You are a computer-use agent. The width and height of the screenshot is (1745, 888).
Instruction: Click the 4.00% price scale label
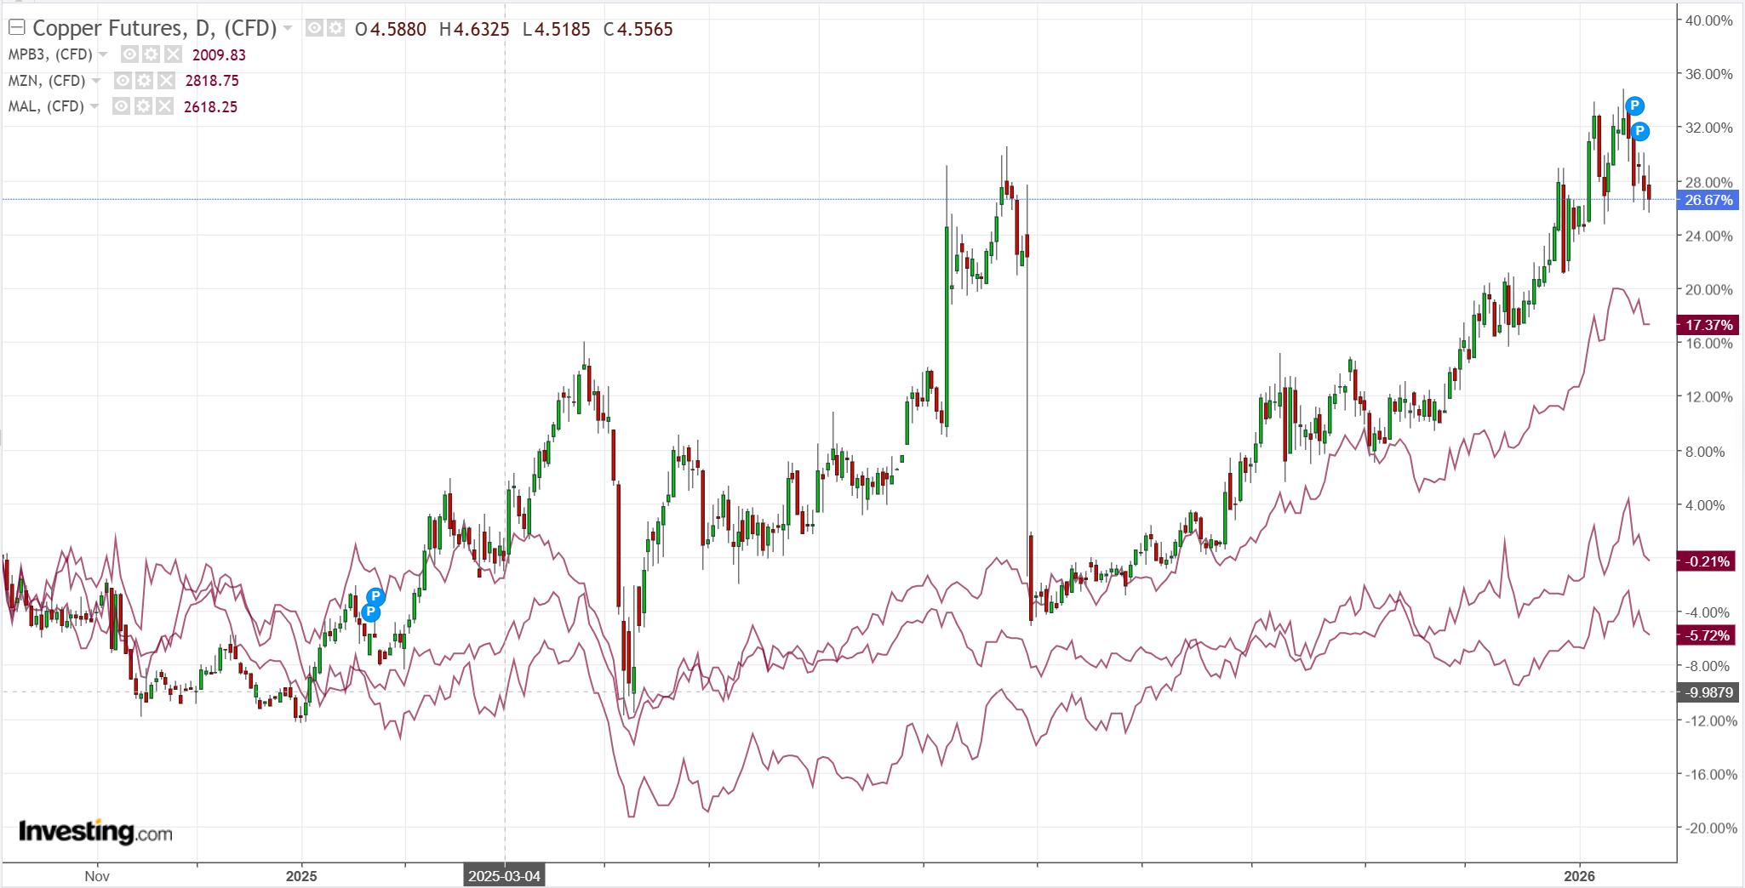[x=1706, y=505]
